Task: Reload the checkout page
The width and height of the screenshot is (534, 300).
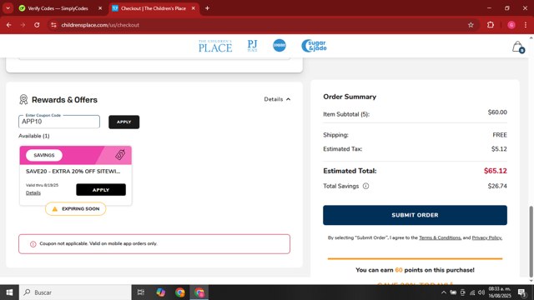Action: point(37,25)
